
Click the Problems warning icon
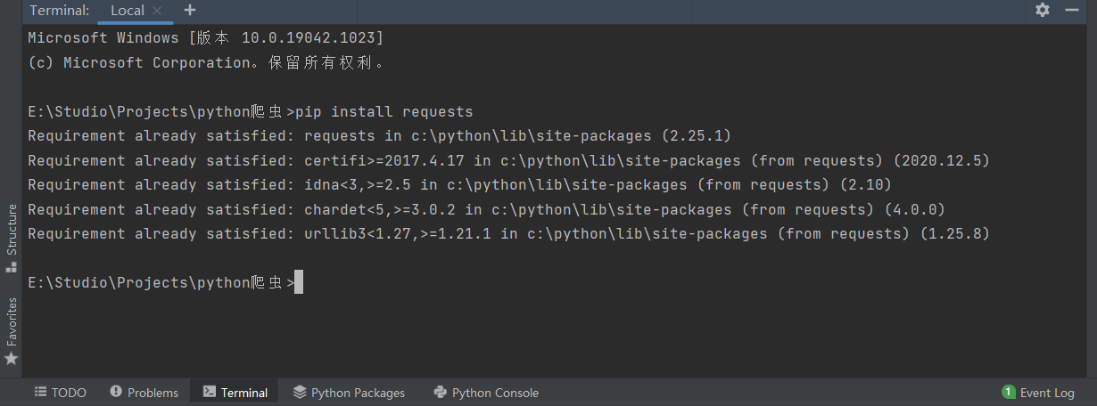click(x=116, y=393)
